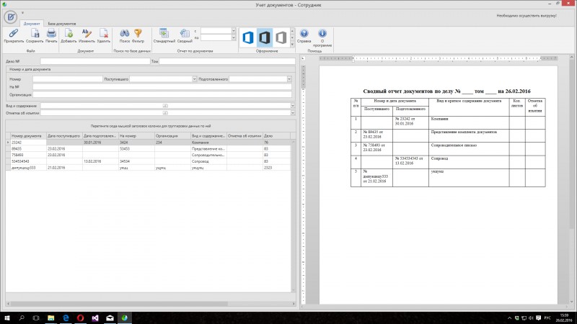The image size is (577, 324).
Task: Click the Номер input field
Action: point(68,79)
